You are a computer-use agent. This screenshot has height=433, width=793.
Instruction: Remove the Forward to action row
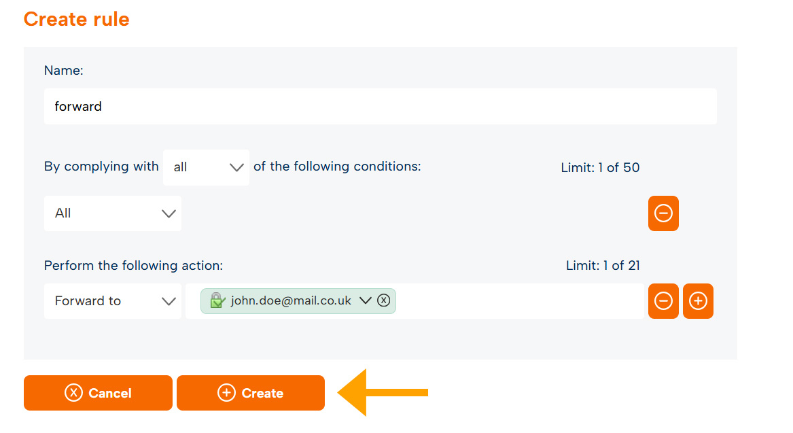663,301
